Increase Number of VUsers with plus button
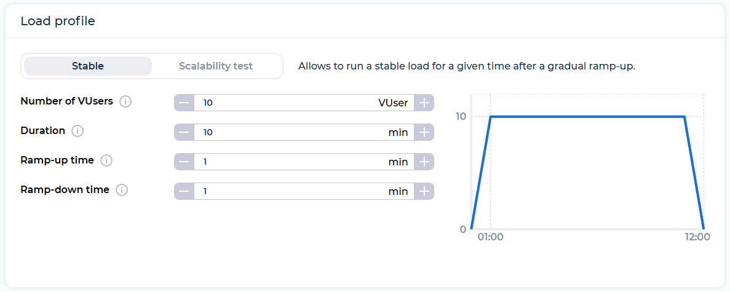This screenshot has width=730, height=292. click(x=424, y=103)
